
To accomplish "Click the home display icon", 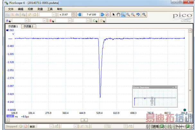I will [35, 15].
